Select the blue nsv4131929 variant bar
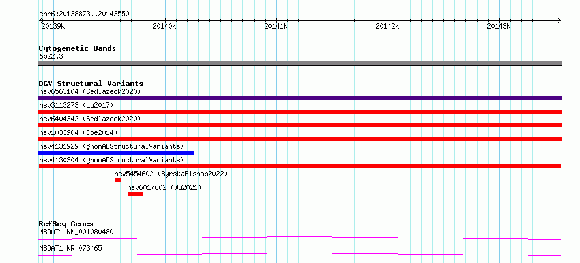 click(116, 153)
